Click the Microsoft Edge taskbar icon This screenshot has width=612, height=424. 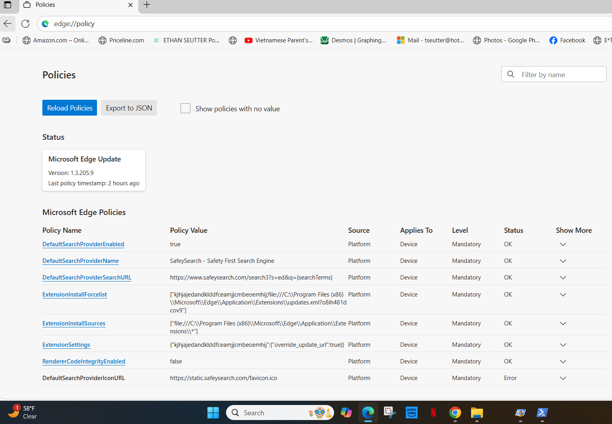tap(368, 413)
